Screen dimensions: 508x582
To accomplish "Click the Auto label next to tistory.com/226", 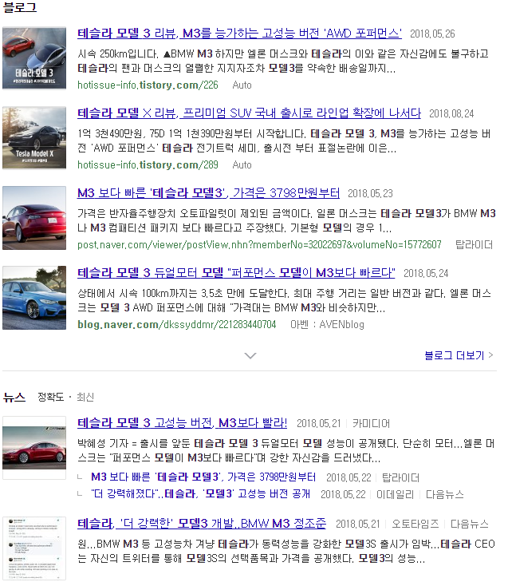I will (x=242, y=85).
